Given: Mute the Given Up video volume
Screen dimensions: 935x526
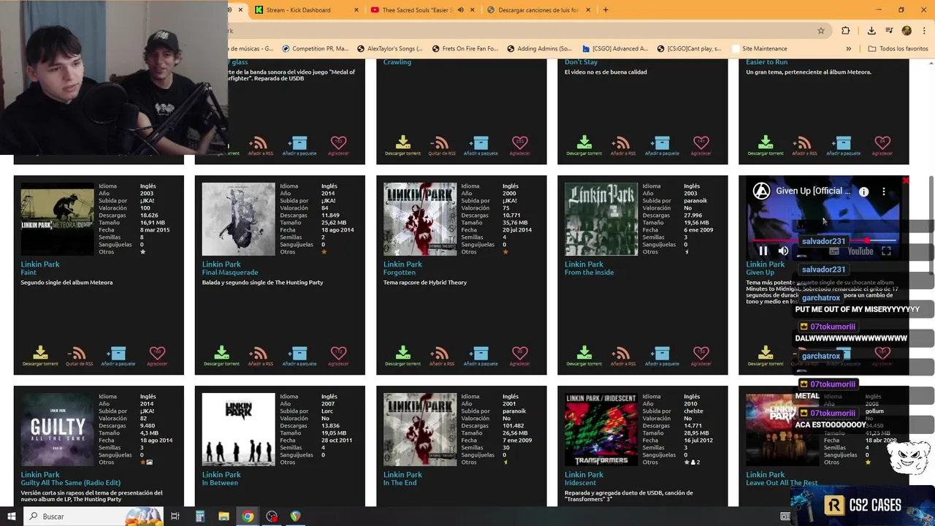Looking at the screenshot, I should [x=783, y=251].
